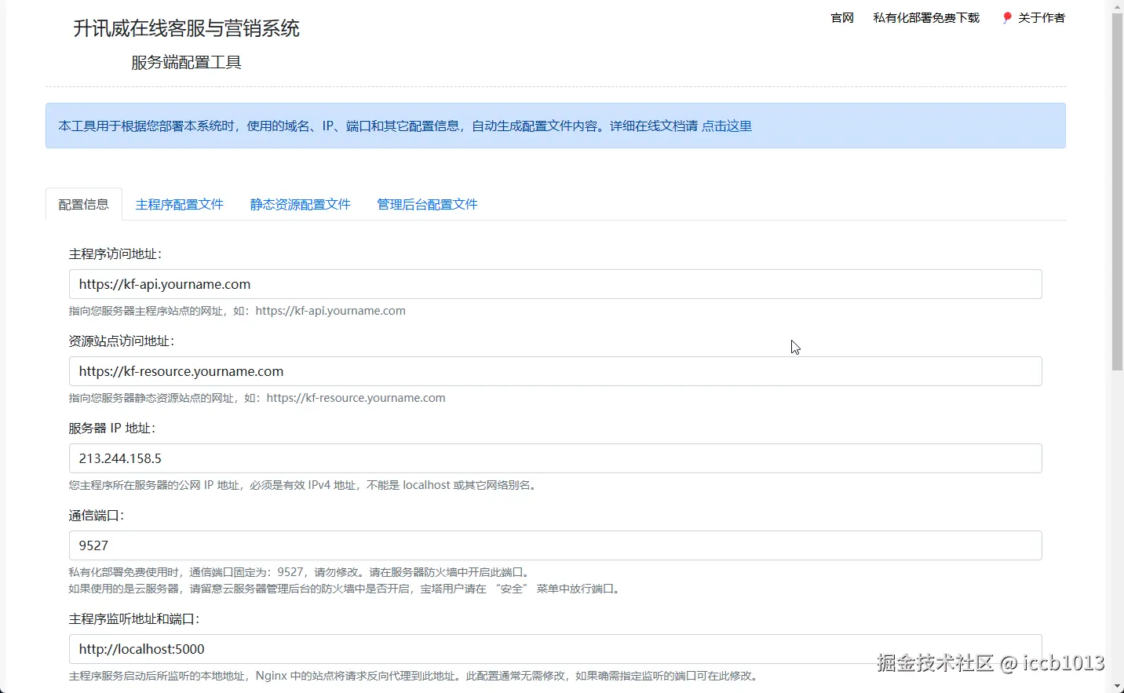This screenshot has width=1124, height=693.
Task: Switch to 主程序配置文件 tab
Action: pos(180,204)
